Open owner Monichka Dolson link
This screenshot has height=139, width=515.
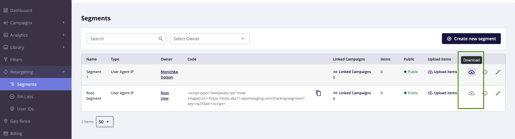click(169, 74)
